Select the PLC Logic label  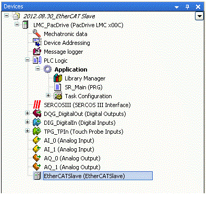click(56, 61)
